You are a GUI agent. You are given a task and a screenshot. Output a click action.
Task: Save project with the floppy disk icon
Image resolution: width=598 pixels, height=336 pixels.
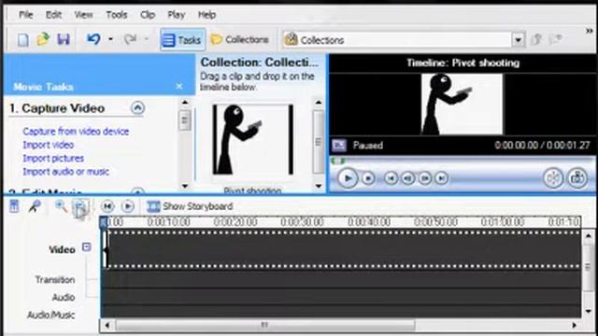click(x=64, y=39)
